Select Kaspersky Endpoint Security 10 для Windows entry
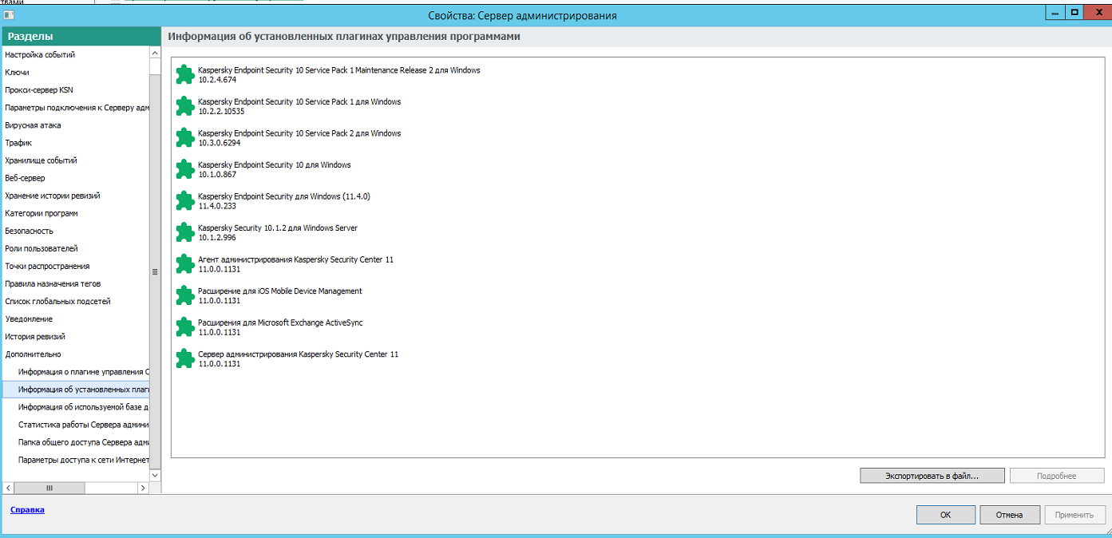 tap(274, 164)
